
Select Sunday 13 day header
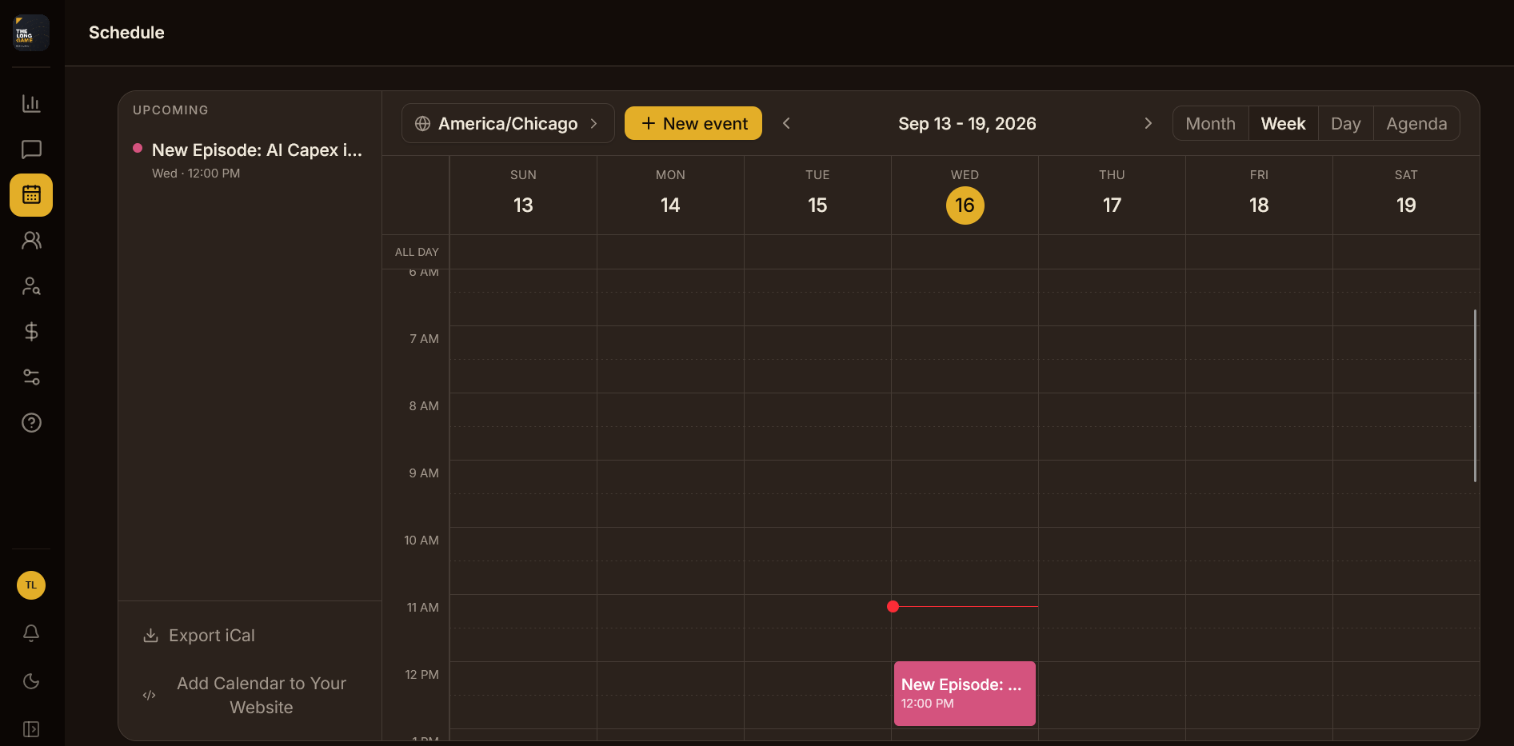523,194
